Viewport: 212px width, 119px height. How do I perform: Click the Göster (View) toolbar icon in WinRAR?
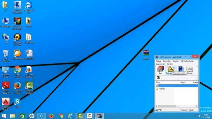190,70
